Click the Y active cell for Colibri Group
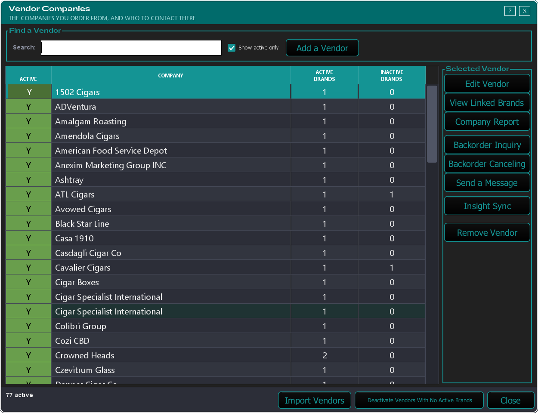538x413 pixels. (x=28, y=326)
